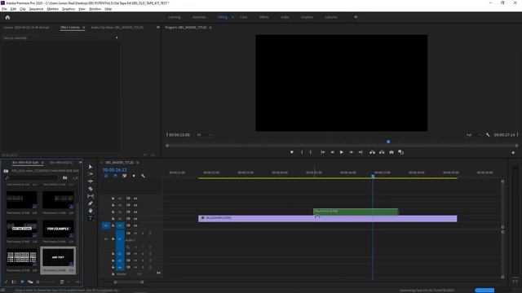This screenshot has width=522, height=293.
Task: Open Editing workspace menu icon
Action: point(232,17)
